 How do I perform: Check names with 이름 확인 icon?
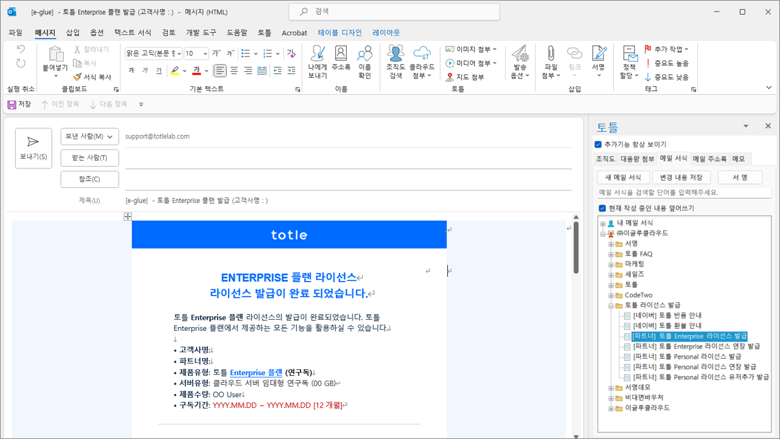364,62
